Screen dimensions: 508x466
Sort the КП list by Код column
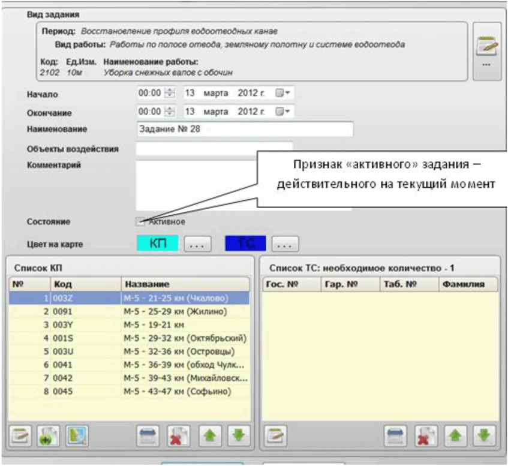(86, 284)
